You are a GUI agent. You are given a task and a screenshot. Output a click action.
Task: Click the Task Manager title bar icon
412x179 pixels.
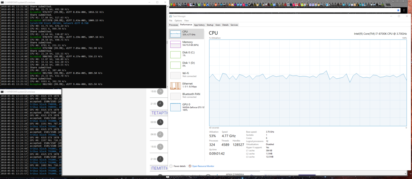171,16
